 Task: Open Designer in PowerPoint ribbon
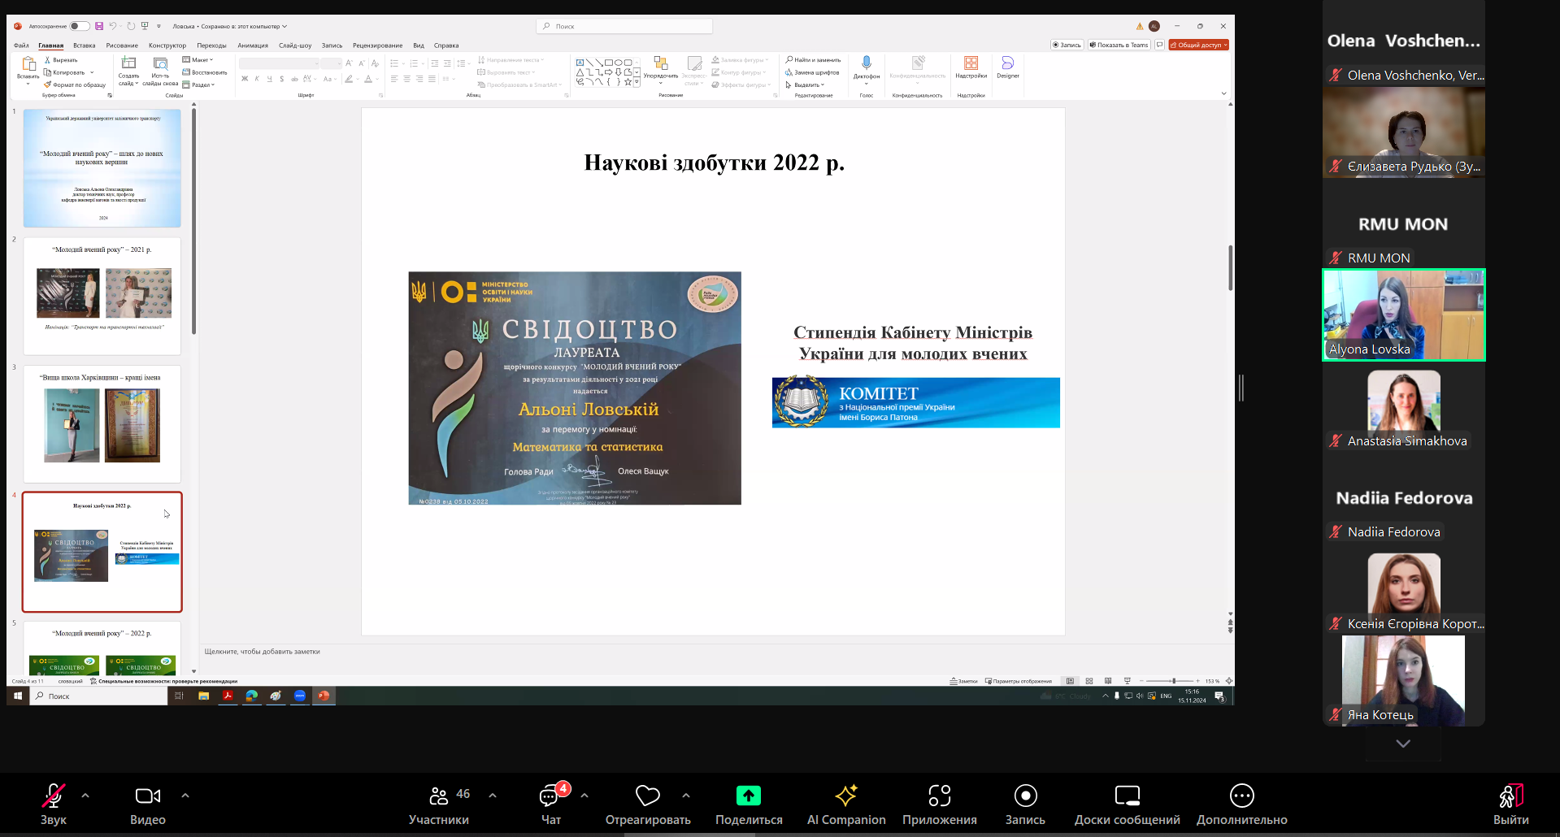(1008, 67)
